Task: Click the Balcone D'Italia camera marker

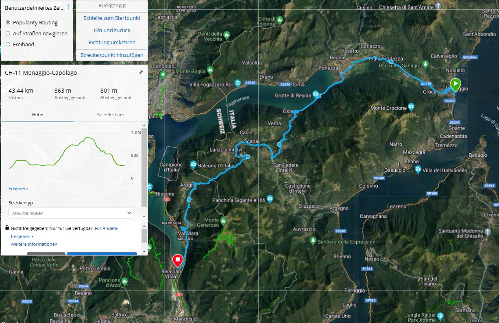Action: [193, 165]
